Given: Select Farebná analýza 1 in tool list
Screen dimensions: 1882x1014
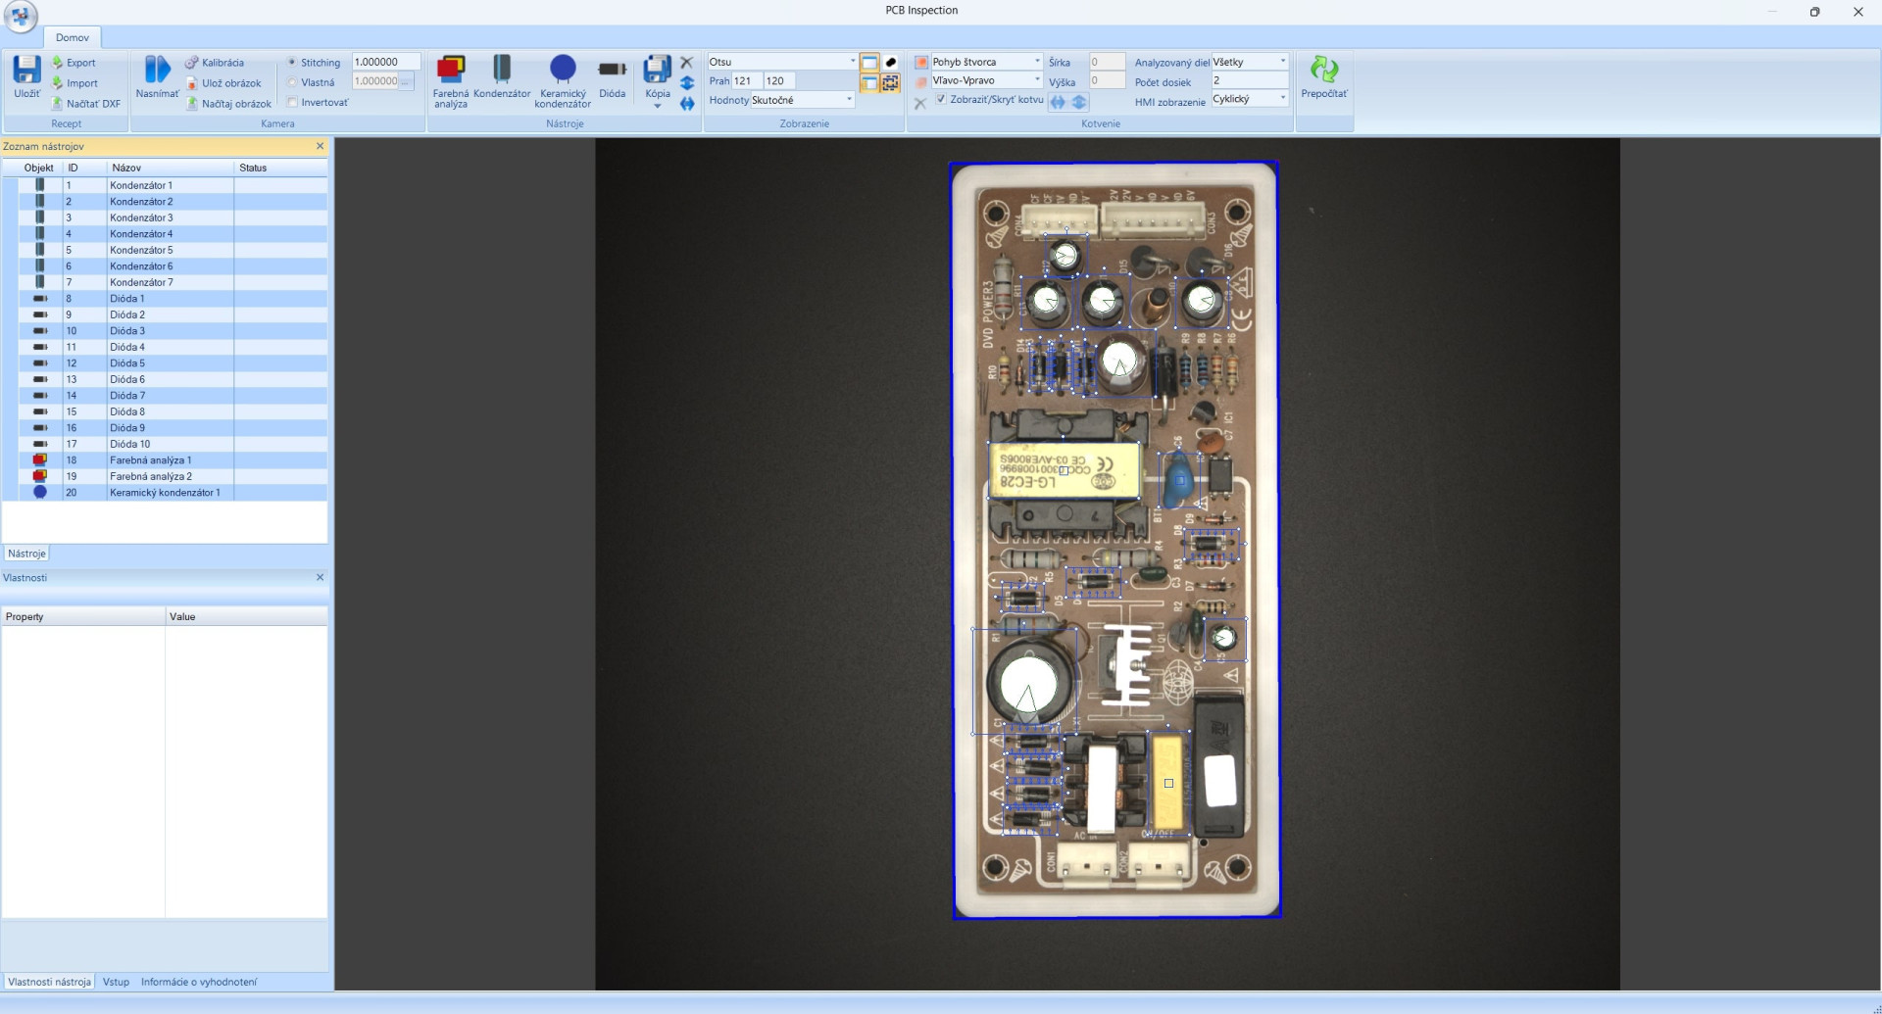Looking at the screenshot, I should pos(151,460).
